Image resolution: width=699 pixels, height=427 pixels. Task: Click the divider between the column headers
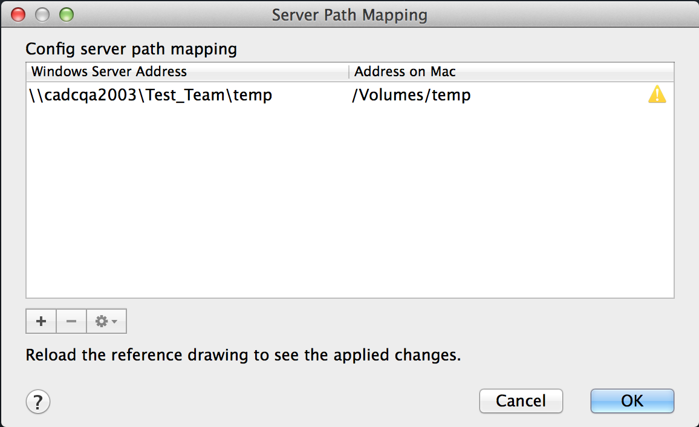click(x=349, y=72)
